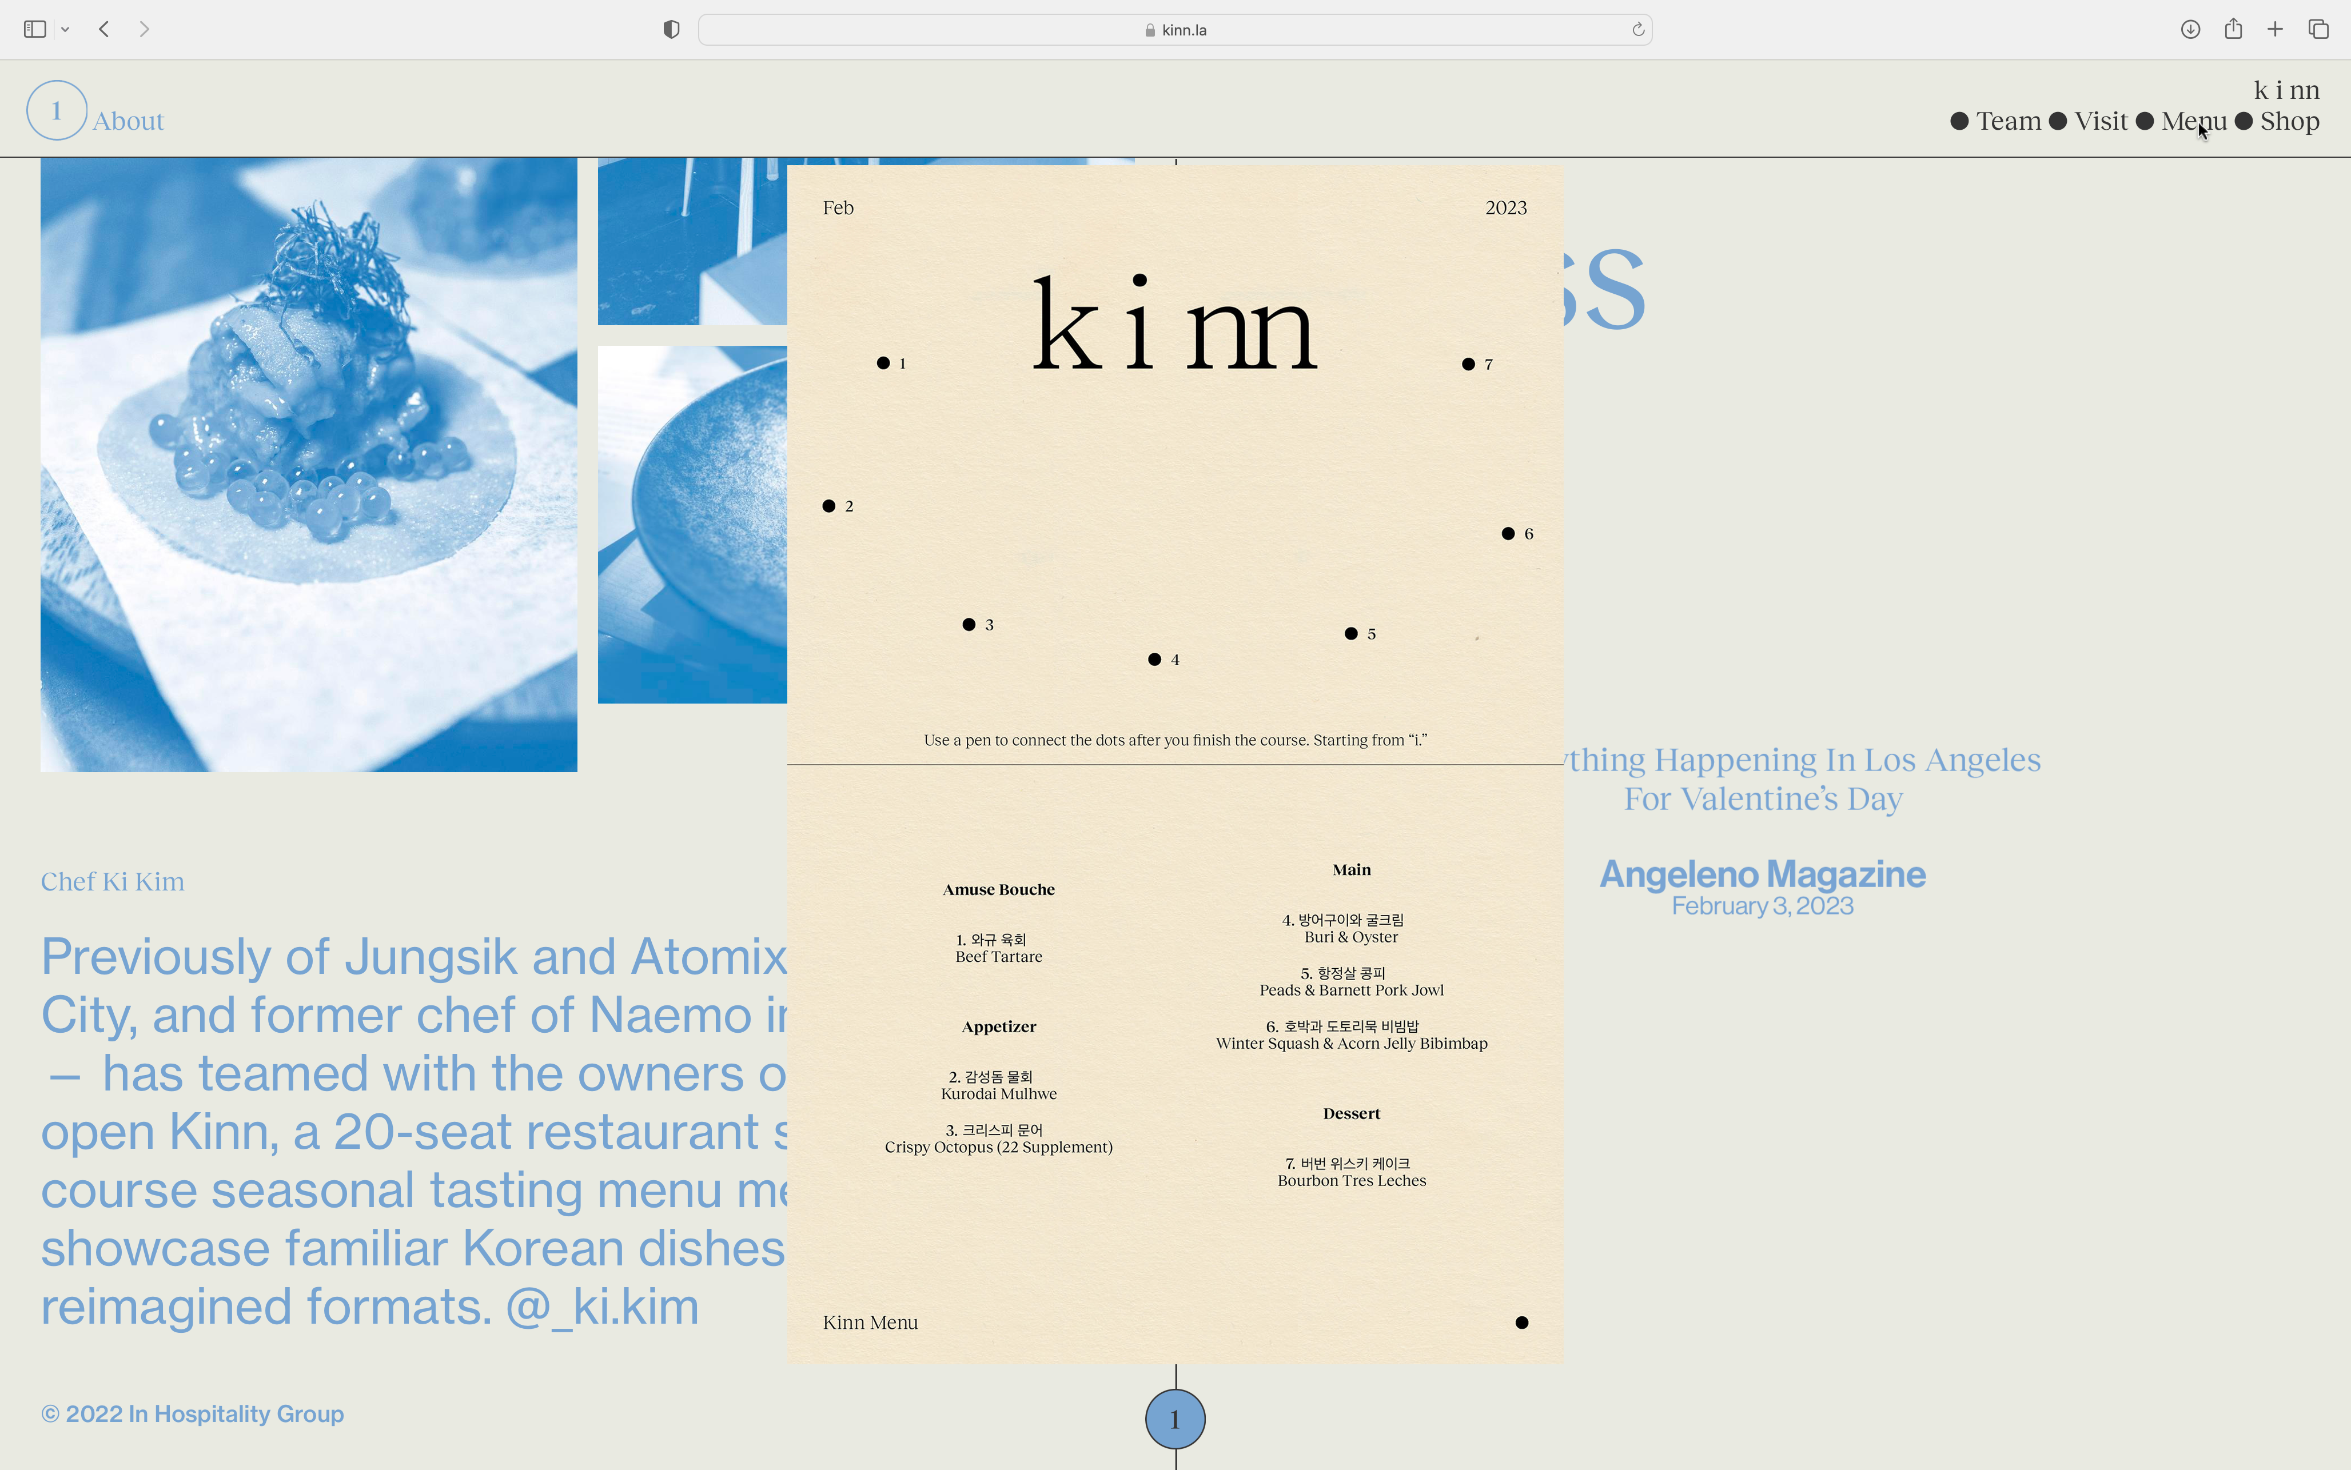Viewport: 2351px width, 1470px height.
Task: Click connect-the-dots point 6
Action: click(1508, 533)
